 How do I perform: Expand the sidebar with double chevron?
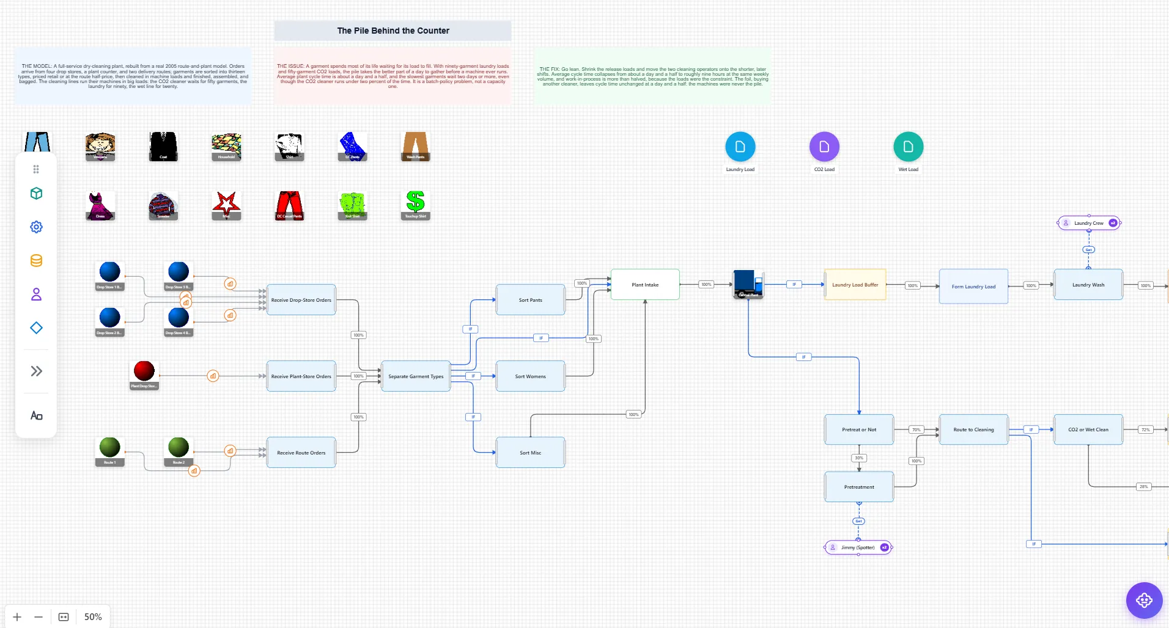36,371
